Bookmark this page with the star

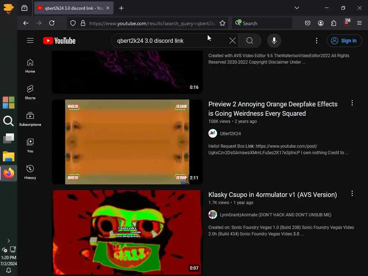(222, 23)
